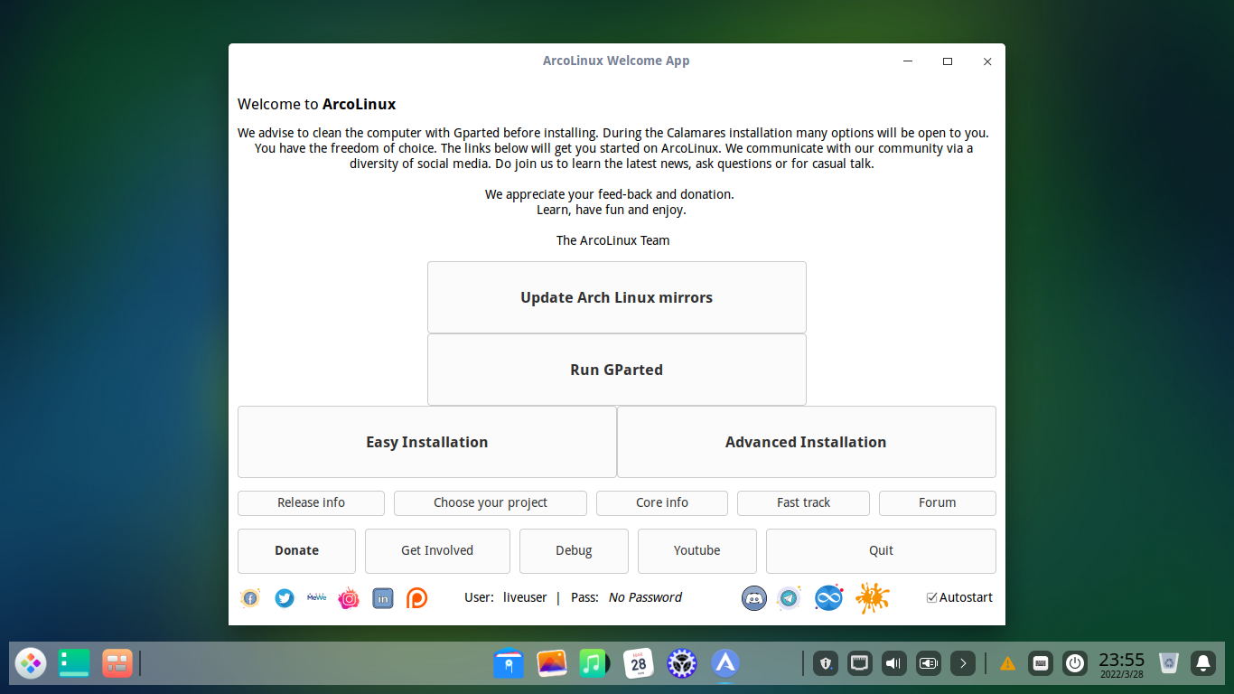Open the Telegram paper-plane icon
The width and height of the screenshot is (1234, 694).
[x=789, y=598]
